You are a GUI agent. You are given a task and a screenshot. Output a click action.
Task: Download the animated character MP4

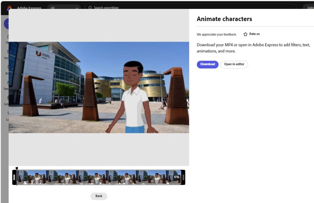pos(207,64)
